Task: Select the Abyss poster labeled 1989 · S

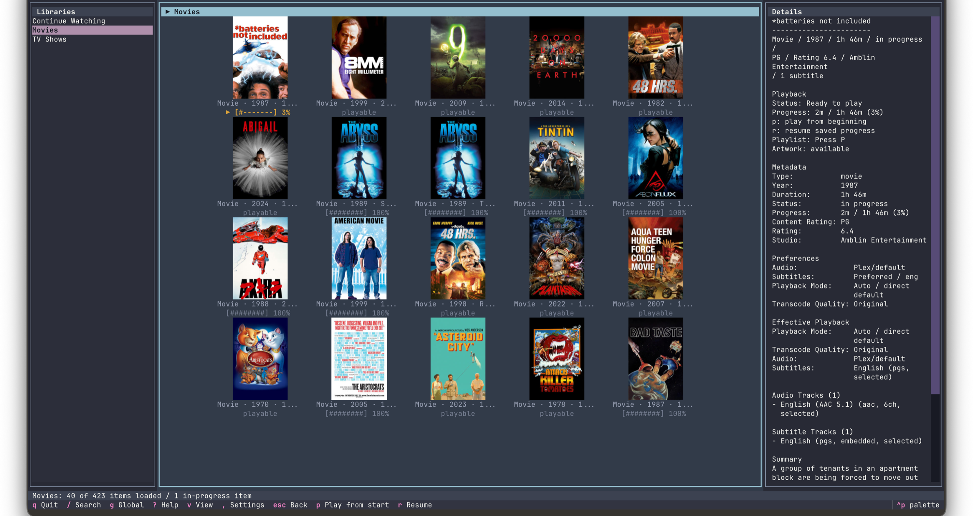Action: (x=359, y=158)
